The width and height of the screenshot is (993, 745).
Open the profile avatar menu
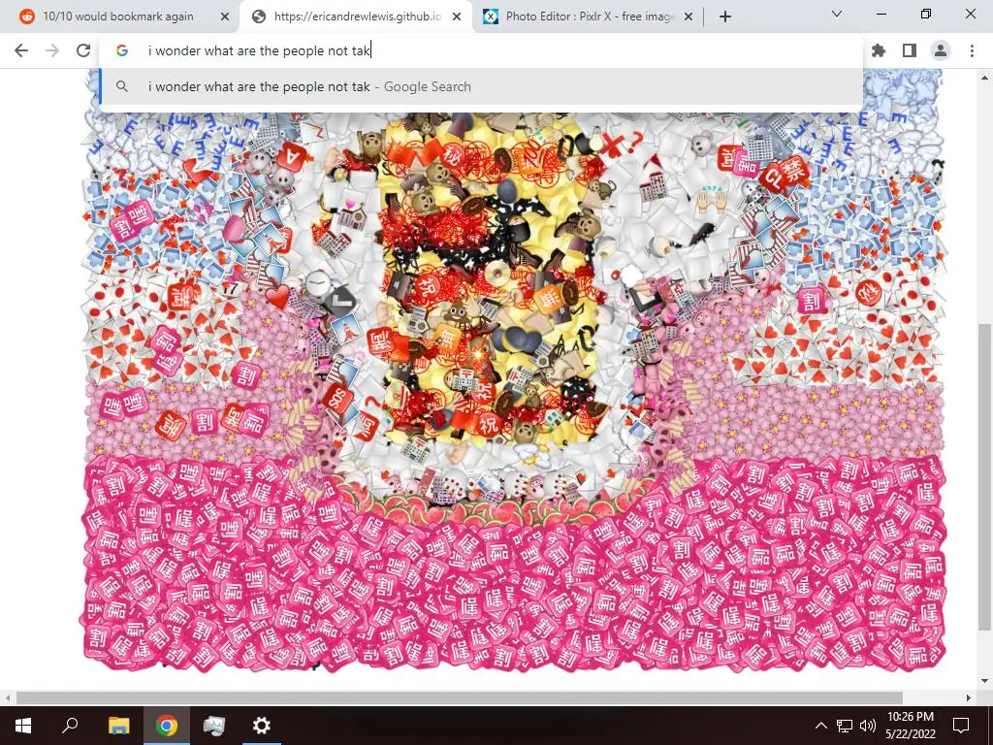(x=941, y=50)
